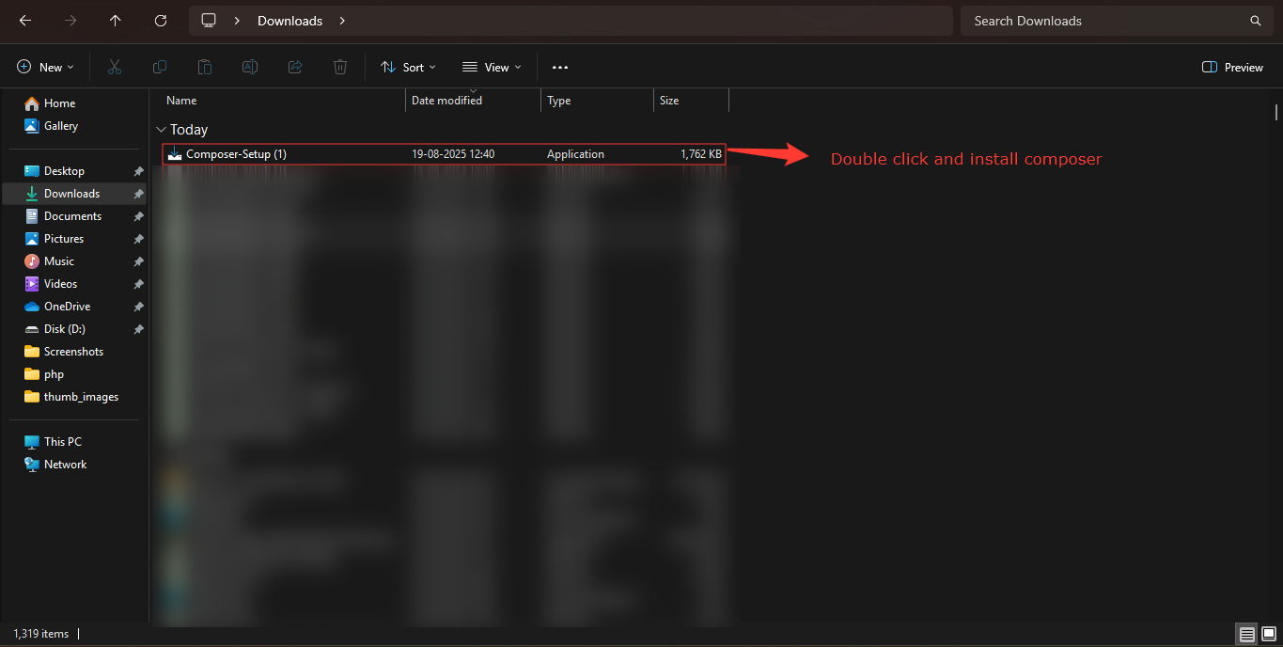The height and width of the screenshot is (647, 1283).
Task: Expand the chevron before Downloads in address bar
Action: coord(237,21)
